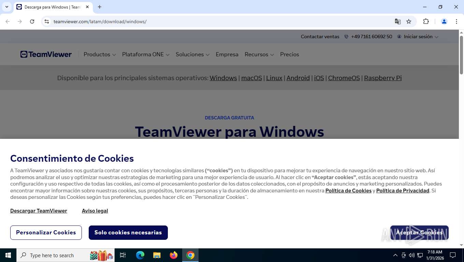
Task: Open the Empresa menu item
Action: (227, 54)
